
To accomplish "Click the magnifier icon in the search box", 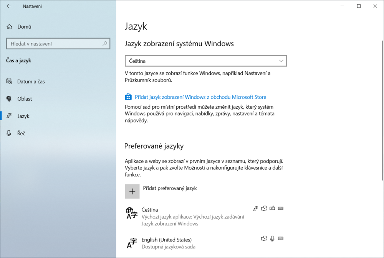I will [x=105, y=44].
